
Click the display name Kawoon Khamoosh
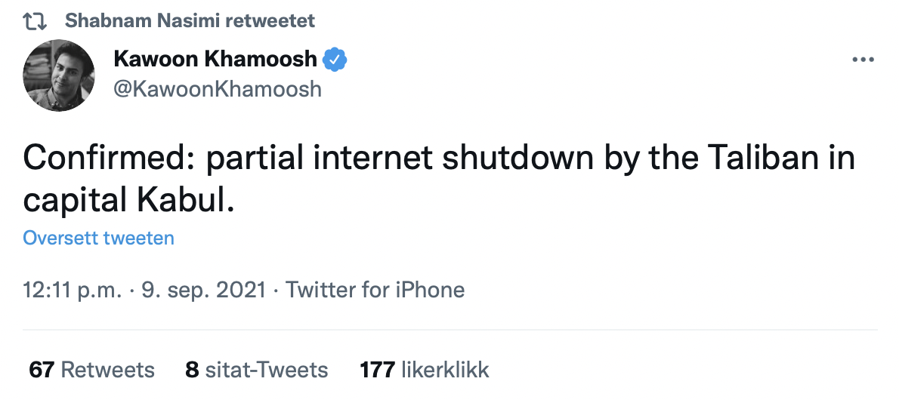[215, 58]
